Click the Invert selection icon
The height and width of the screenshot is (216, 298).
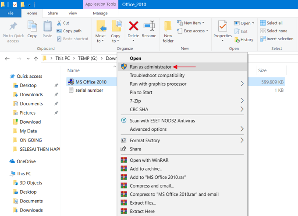[263, 39]
